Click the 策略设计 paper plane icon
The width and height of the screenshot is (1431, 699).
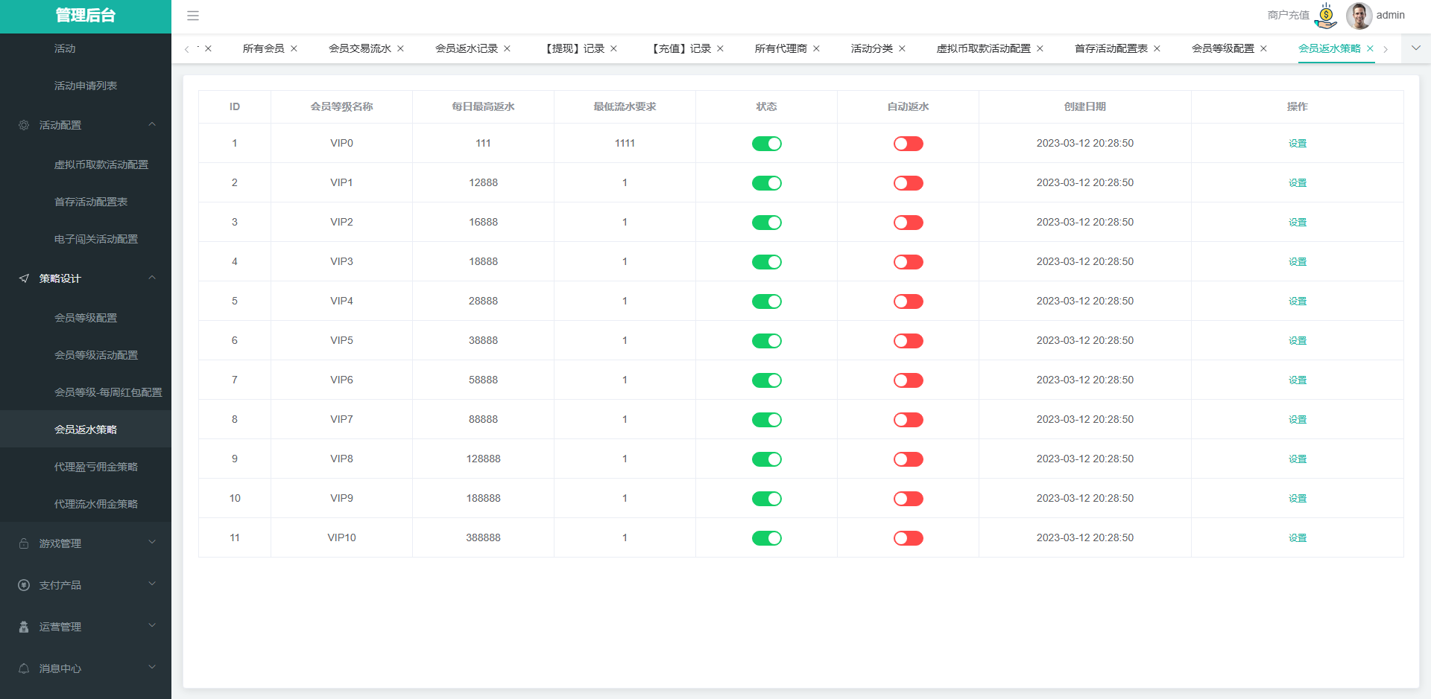[x=24, y=278]
